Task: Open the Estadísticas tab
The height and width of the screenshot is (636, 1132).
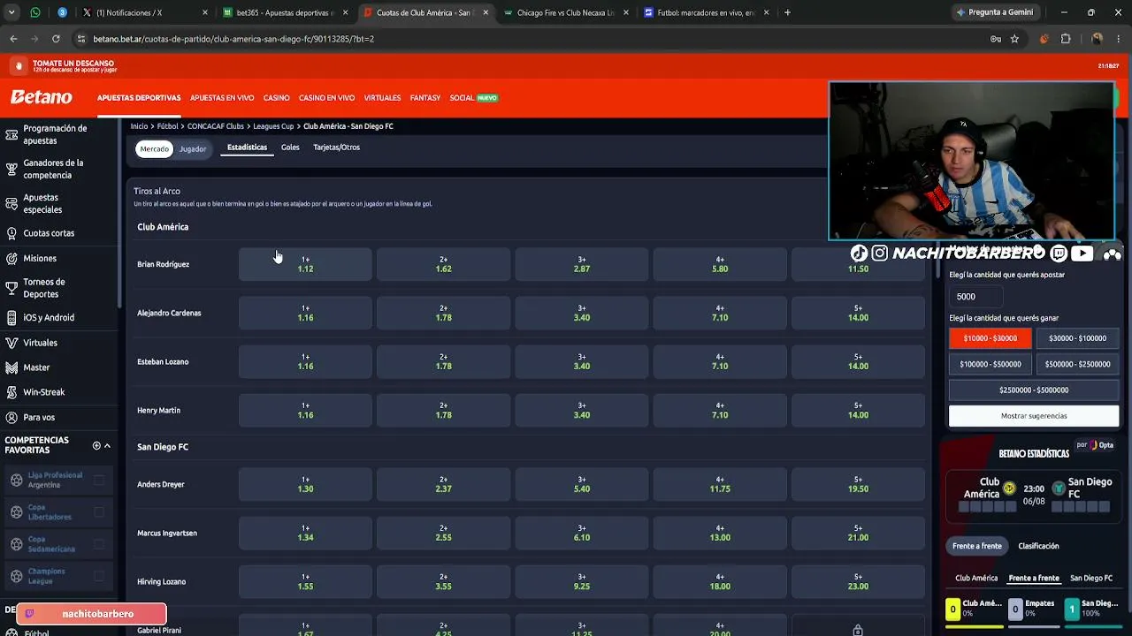Action: pyautogui.click(x=247, y=148)
